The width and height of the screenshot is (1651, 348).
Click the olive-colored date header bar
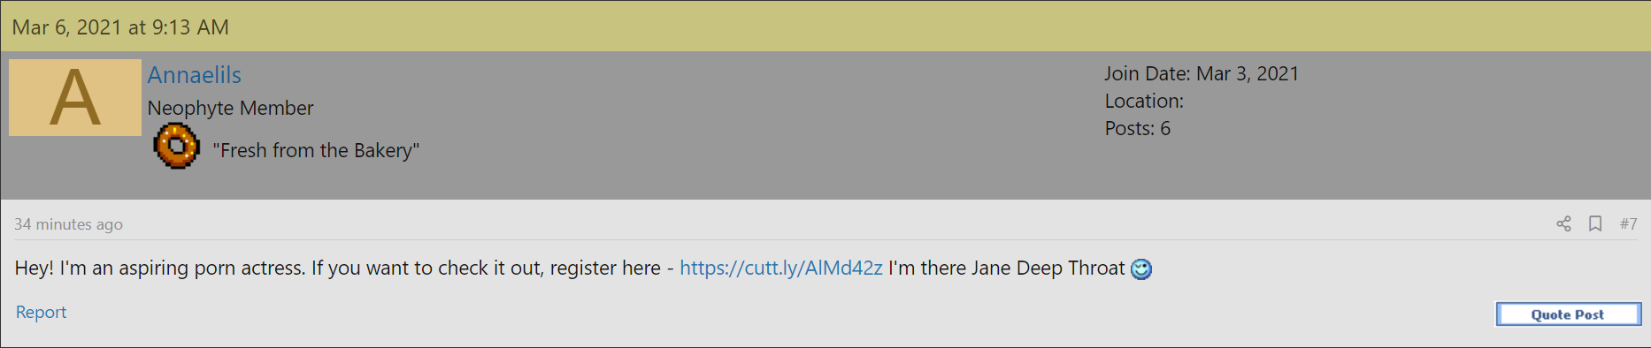click(825, 26)
